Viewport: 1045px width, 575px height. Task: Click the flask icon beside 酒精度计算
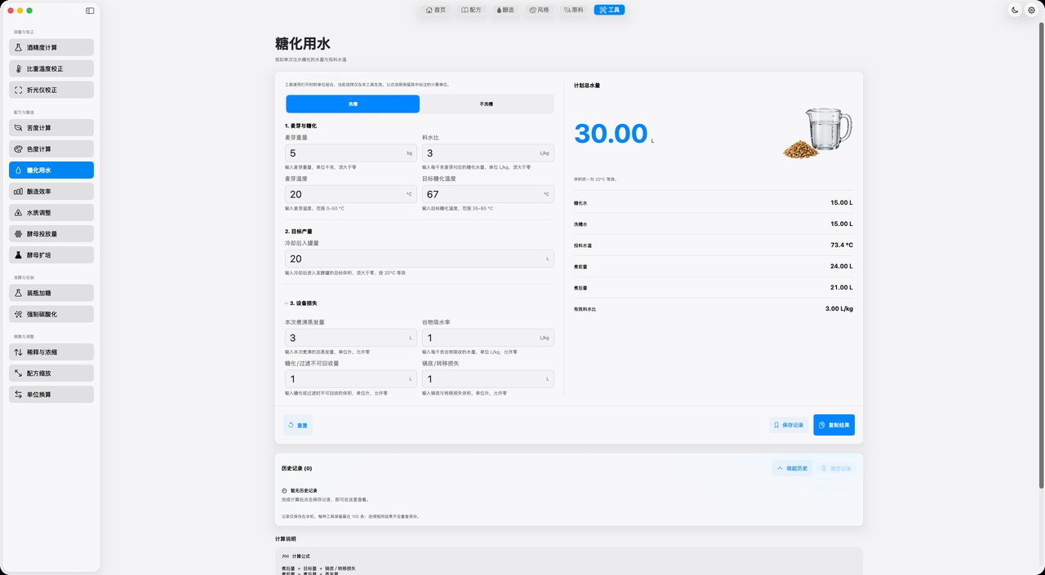[x=18, y=47]
